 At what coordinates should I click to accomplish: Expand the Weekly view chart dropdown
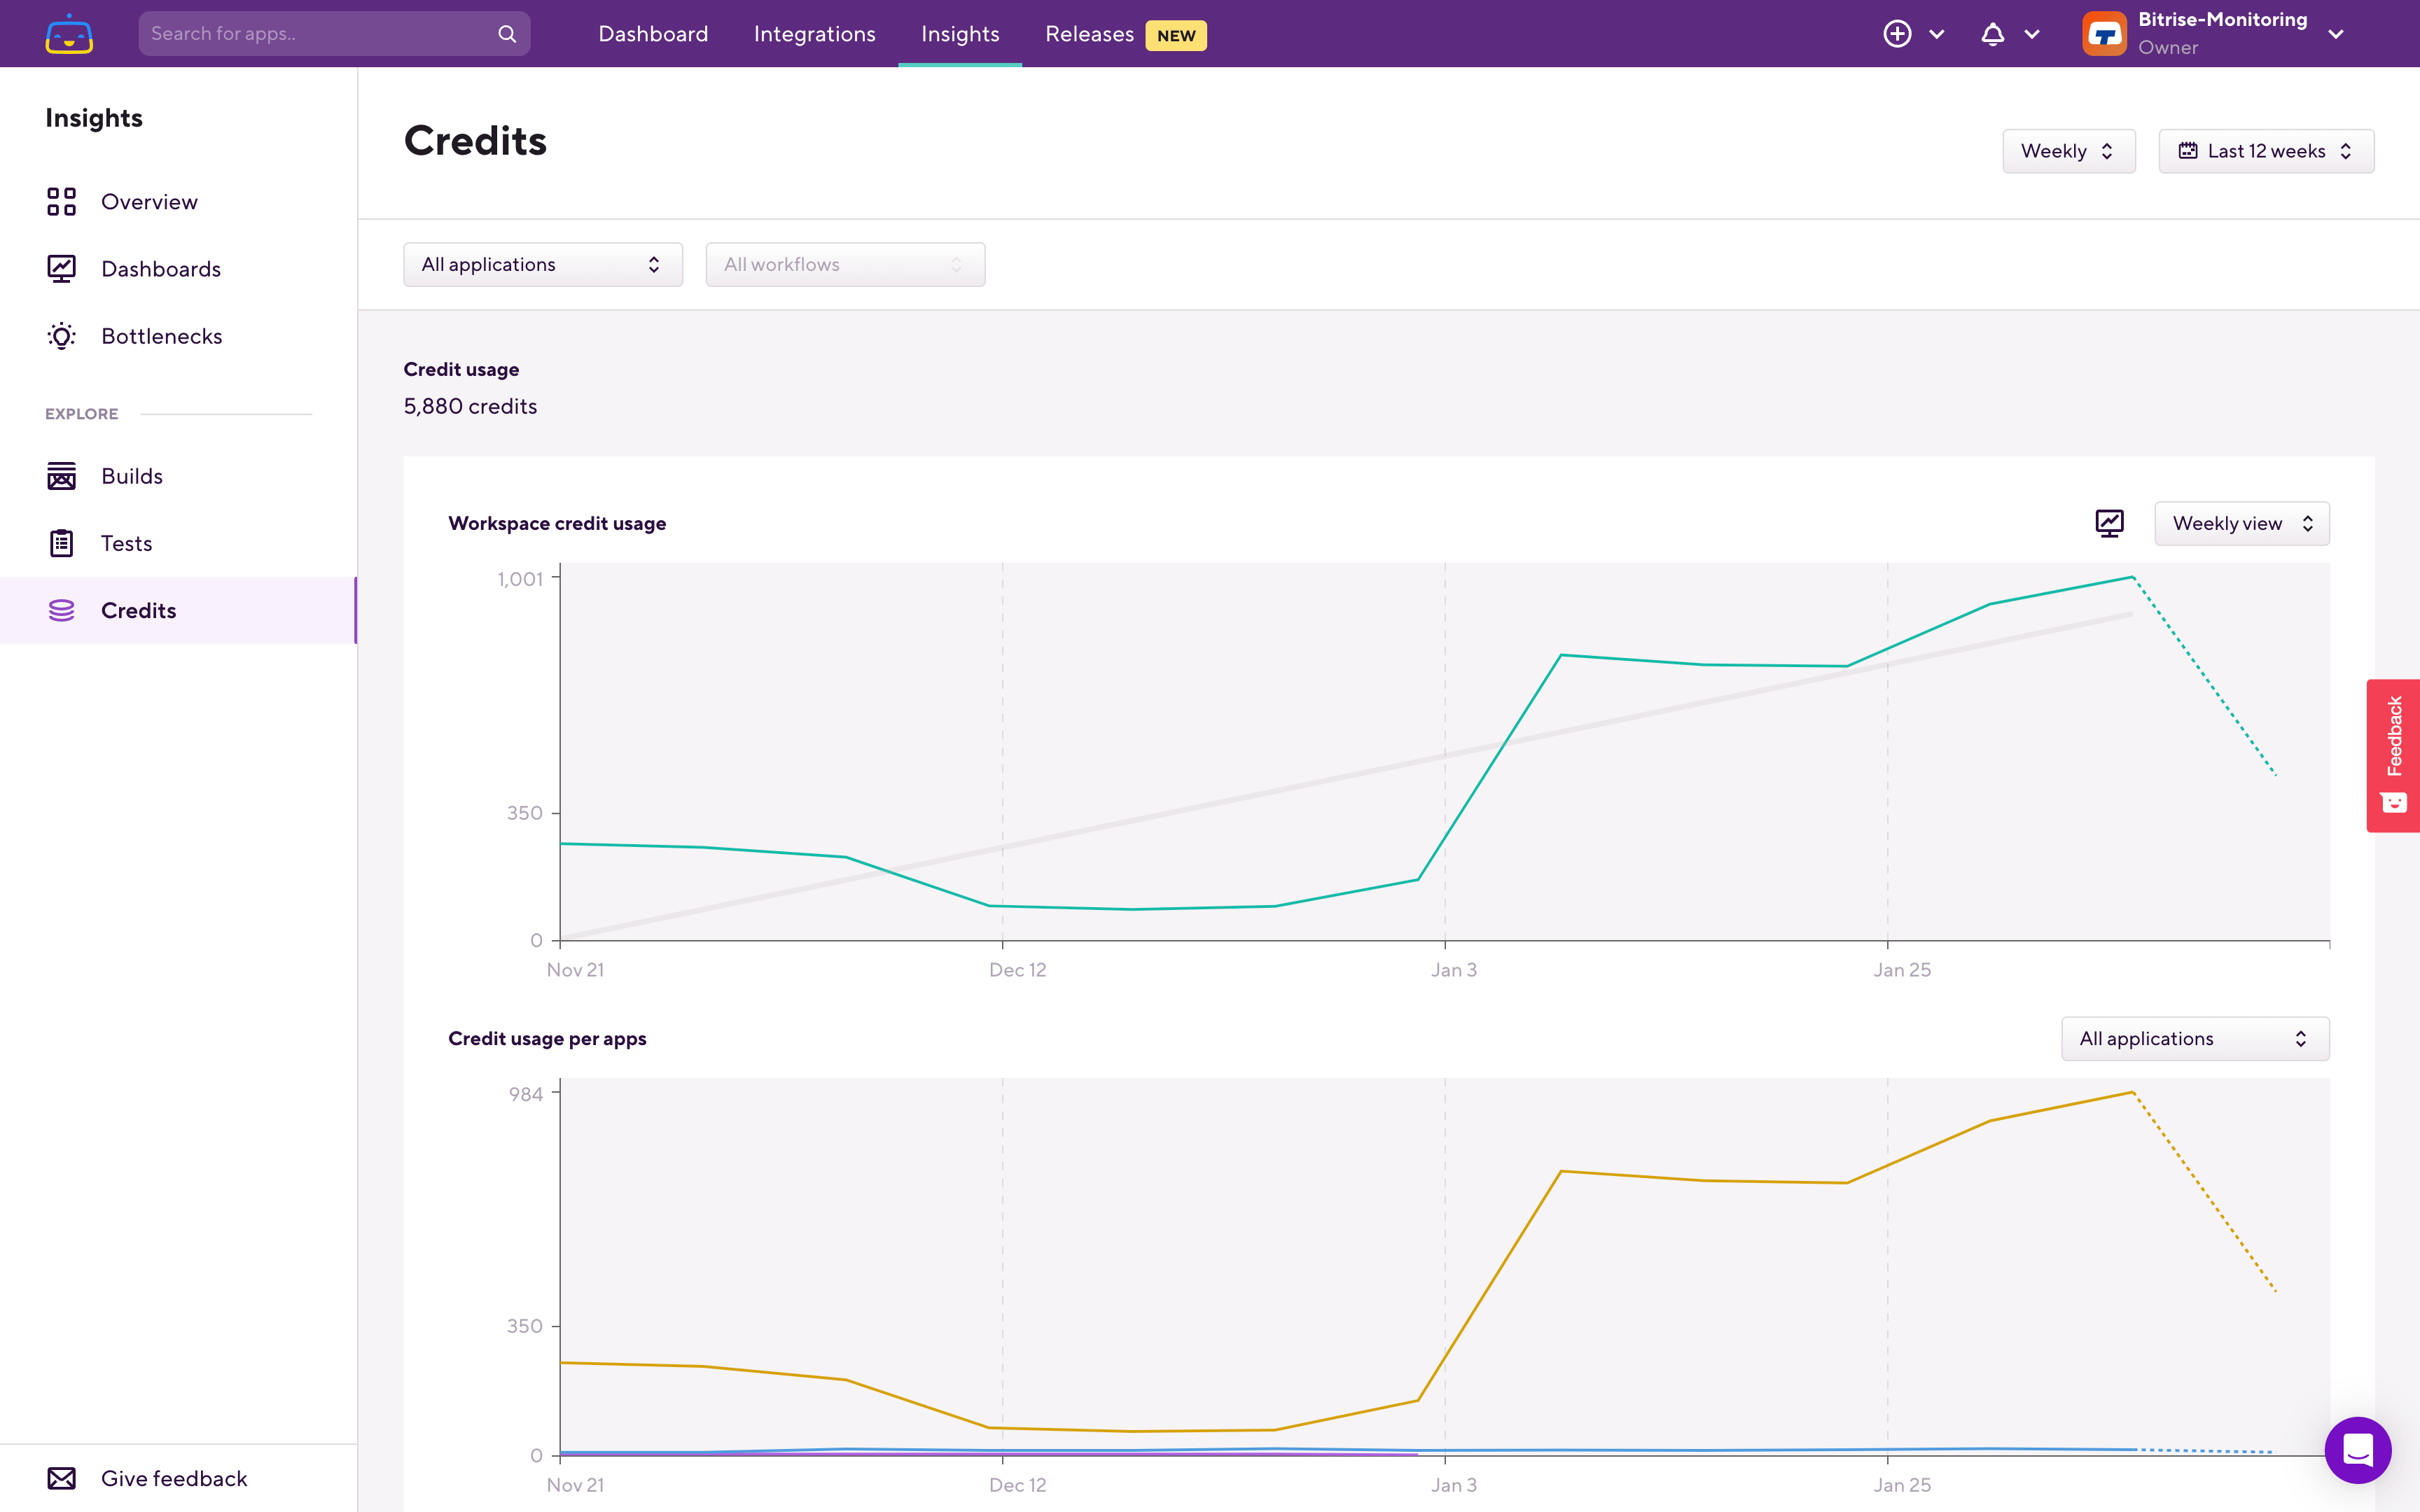pyautogui.click(x=2241, y=523)
